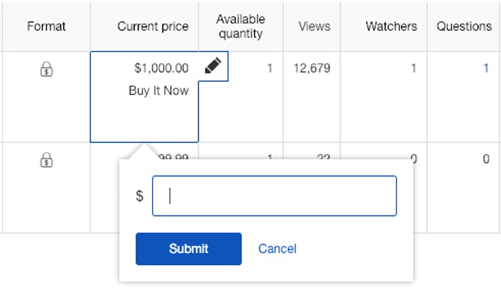The image size is (501, 301).
Task: Select the first row watchers count
Action: click(413, 68)
